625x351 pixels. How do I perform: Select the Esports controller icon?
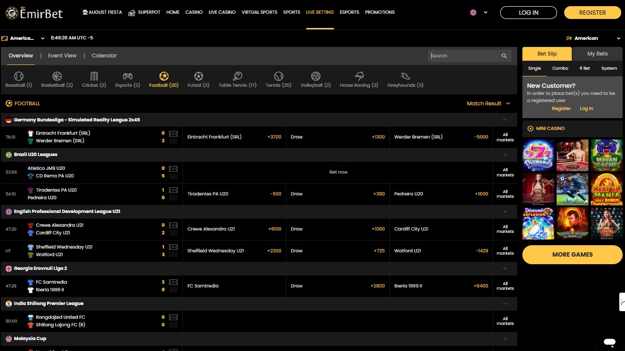(128, 76)
